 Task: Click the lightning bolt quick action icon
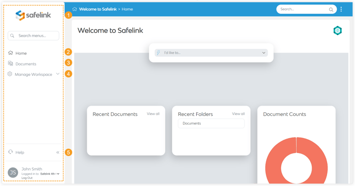tap(158, 53)
